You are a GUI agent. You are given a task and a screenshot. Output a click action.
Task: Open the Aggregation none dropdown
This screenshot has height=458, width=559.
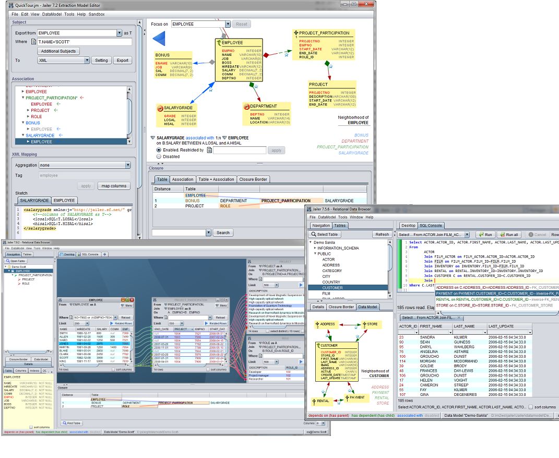[x=128, y=165]
